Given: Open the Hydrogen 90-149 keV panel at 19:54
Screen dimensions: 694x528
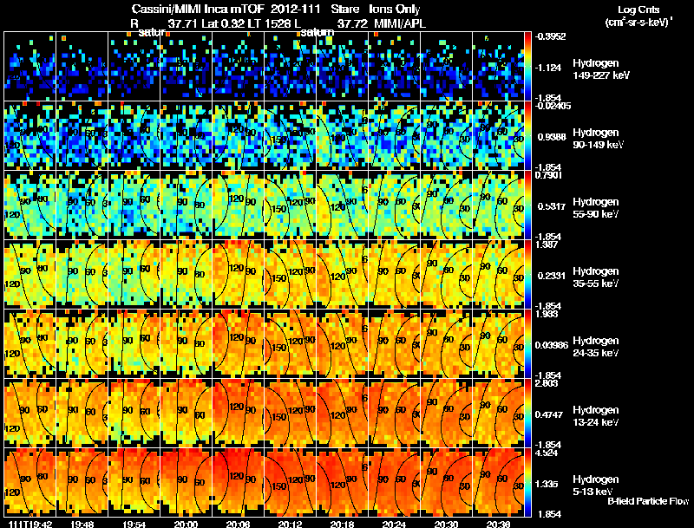Looking at the screenshot, I should coord(134,135).
